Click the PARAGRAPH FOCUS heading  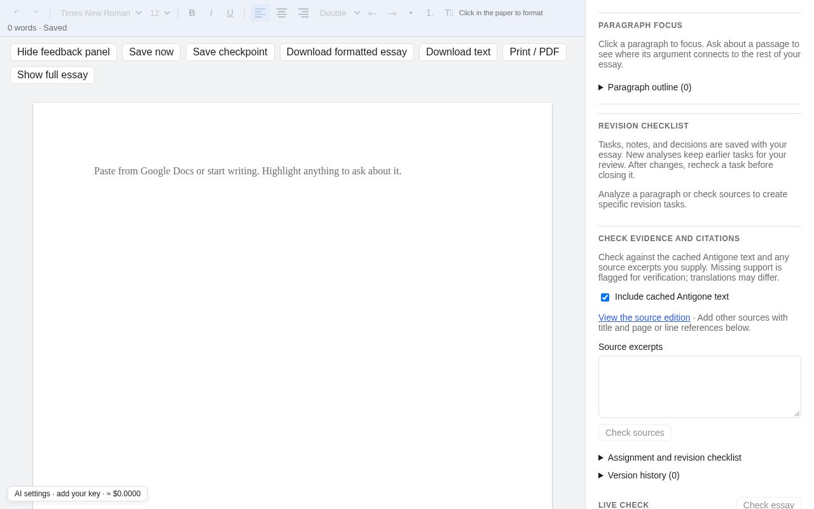(640, 25)
